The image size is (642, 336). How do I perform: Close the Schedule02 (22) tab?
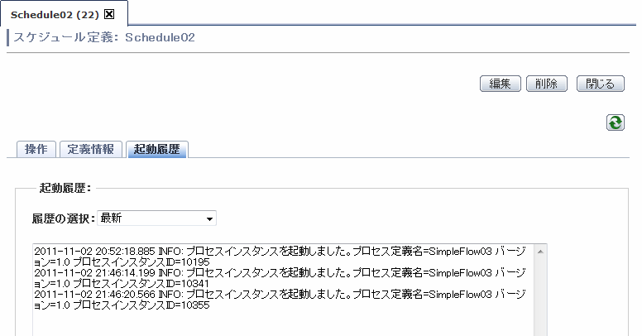[109, 14]
